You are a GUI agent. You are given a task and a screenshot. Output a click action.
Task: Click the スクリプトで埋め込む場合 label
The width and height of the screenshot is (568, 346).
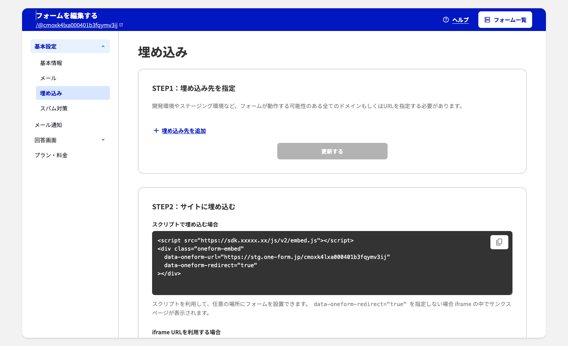click(x=185, y=224)
